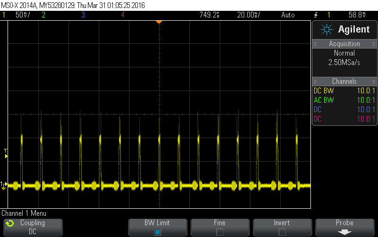Click the rising edge trigger icon
Image resolution: width=378 pixels, height=237 pixels.
[x=316, y=15]
